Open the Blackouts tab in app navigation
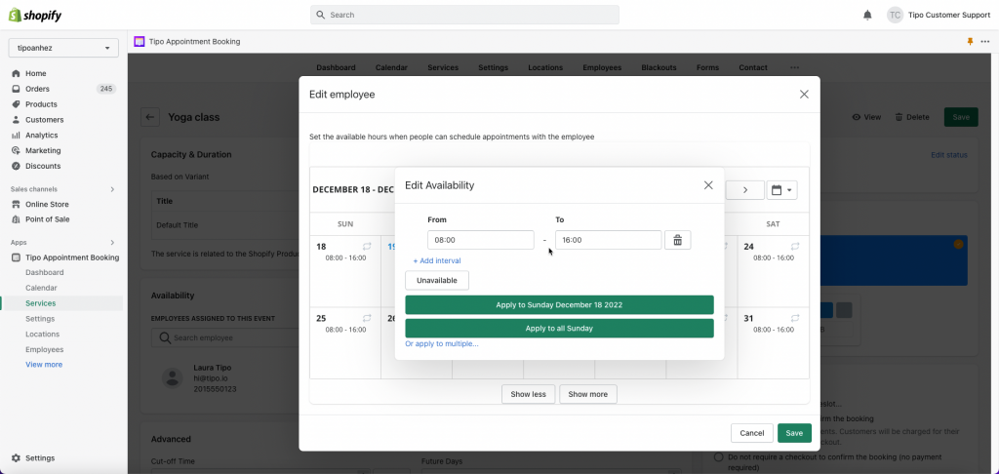The image size is (999, 474). coord(659,67)
